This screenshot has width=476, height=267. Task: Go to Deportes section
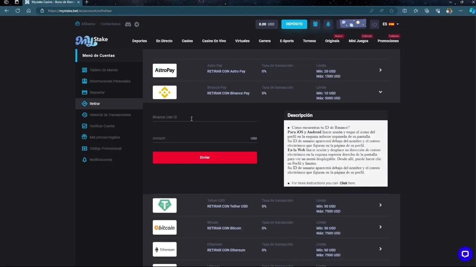click(139, 41)
